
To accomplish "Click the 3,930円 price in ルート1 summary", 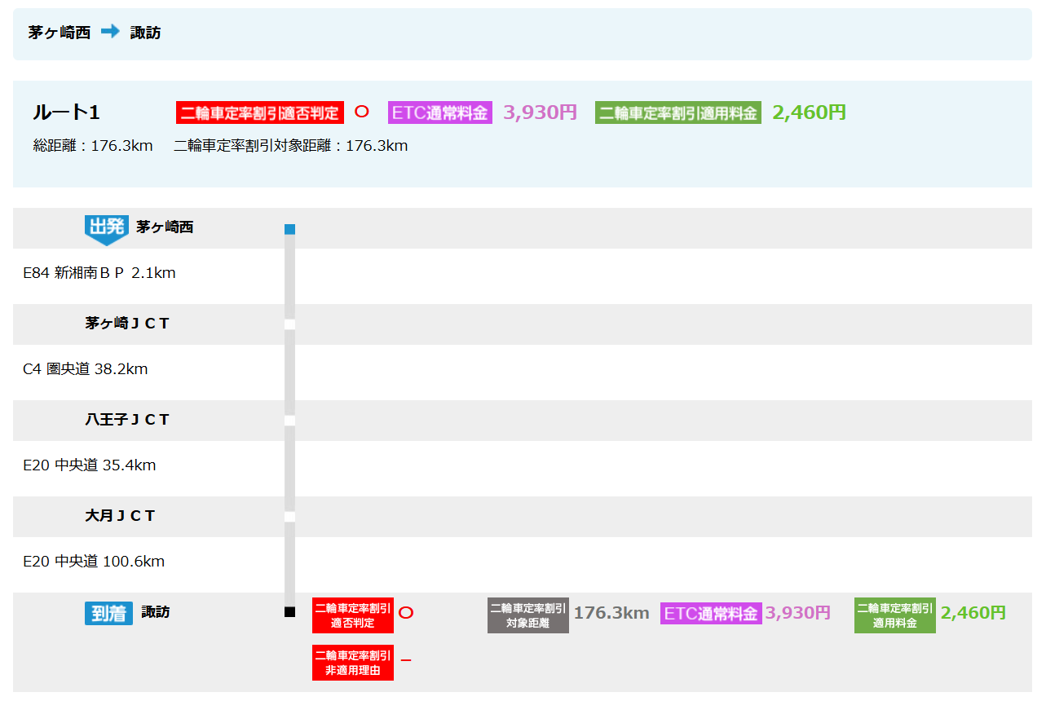I will 540,112.
